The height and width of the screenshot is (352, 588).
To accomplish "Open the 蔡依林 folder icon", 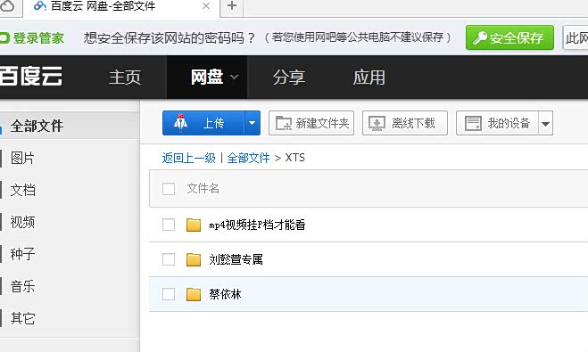I will [194, 294].
